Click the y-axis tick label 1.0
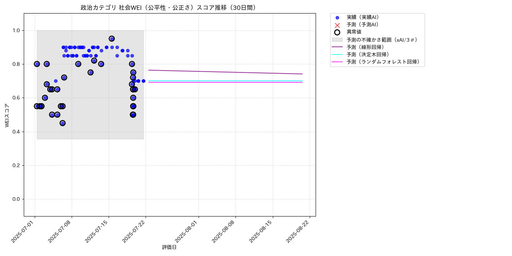Screen dimensions: 512x256 [x=17, y=30]
